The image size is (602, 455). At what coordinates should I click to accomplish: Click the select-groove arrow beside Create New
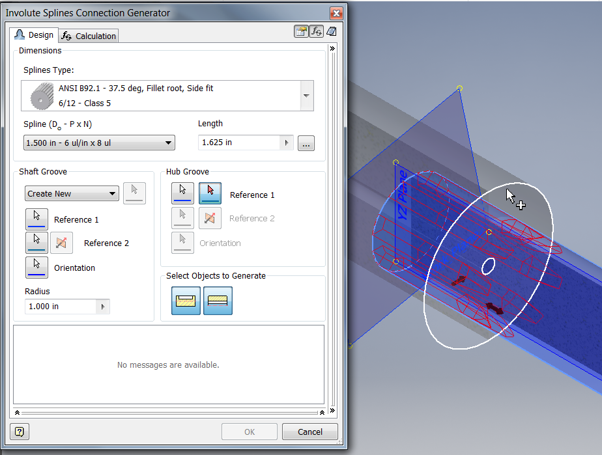pos(134,193)
